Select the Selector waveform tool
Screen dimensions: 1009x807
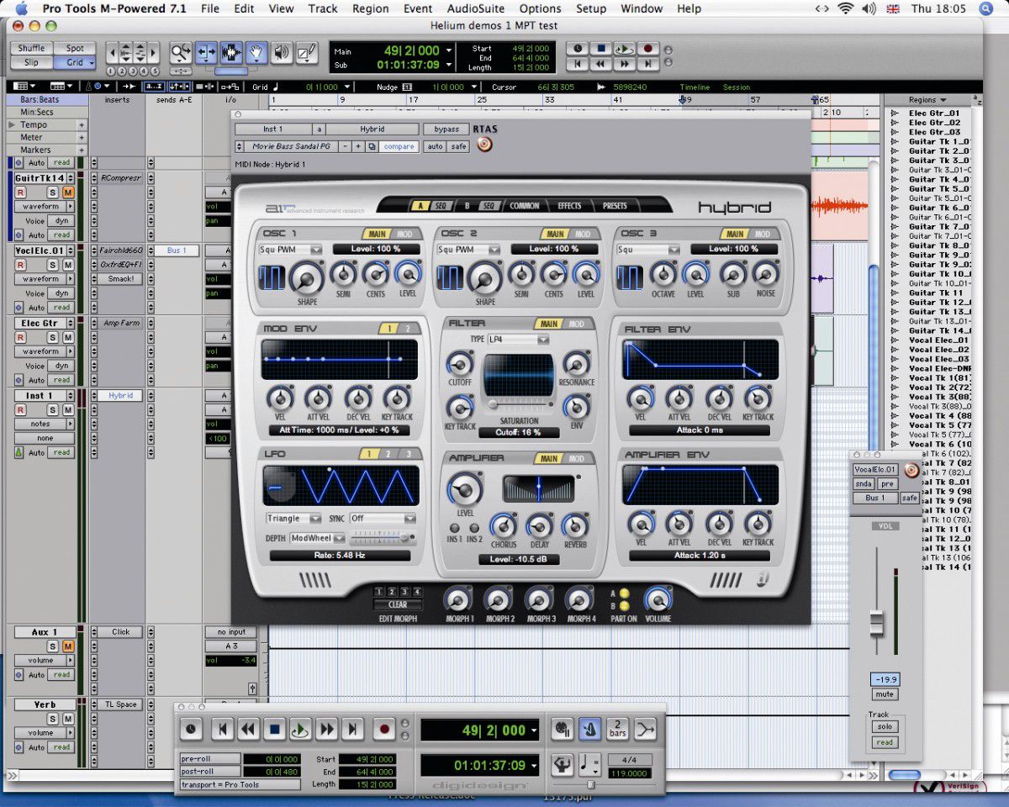point(231,54)
